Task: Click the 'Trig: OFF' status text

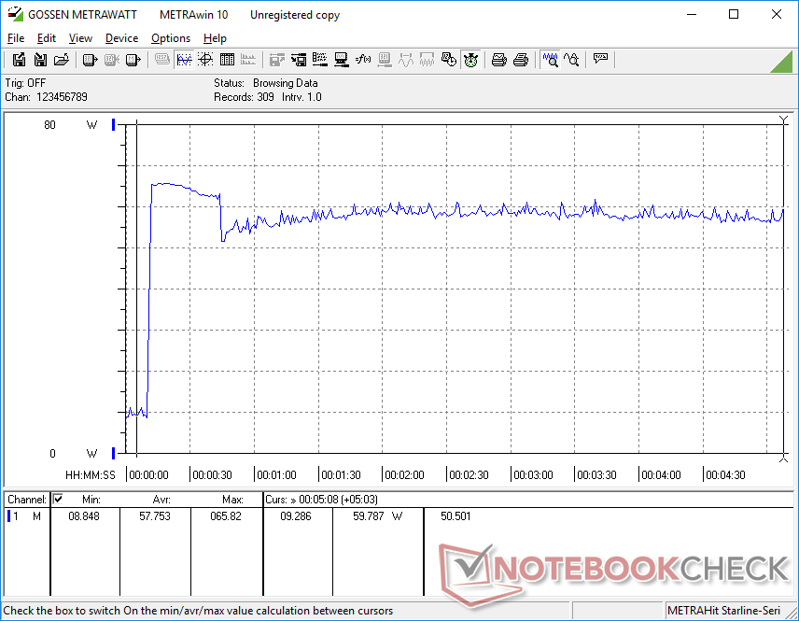Action: point(25,82)
